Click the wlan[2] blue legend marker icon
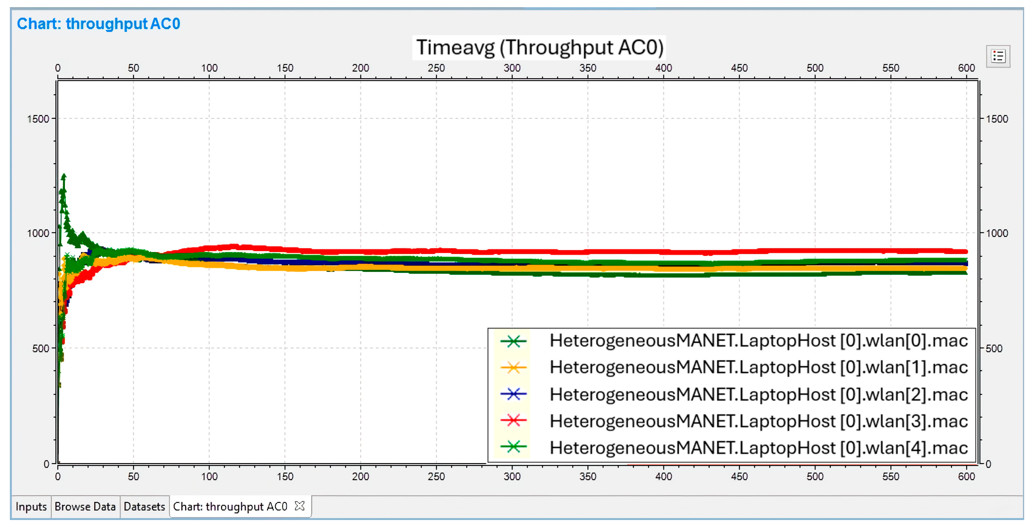 click(x=513, y=394)
